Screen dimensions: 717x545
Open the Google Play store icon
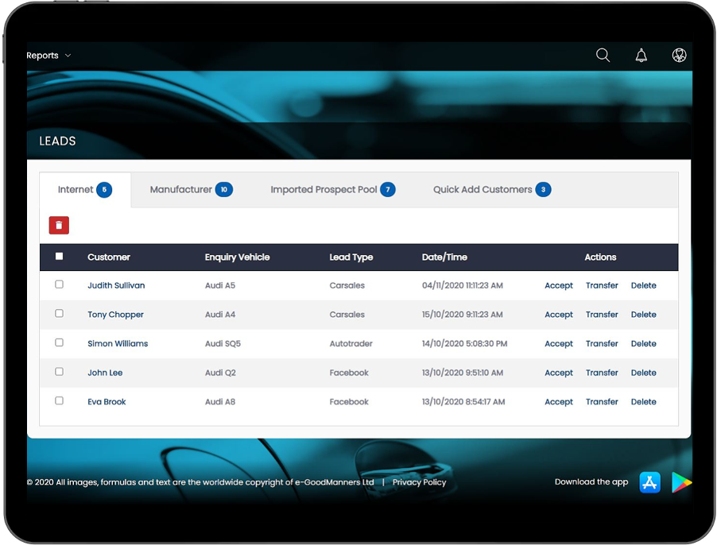(681, 482)
